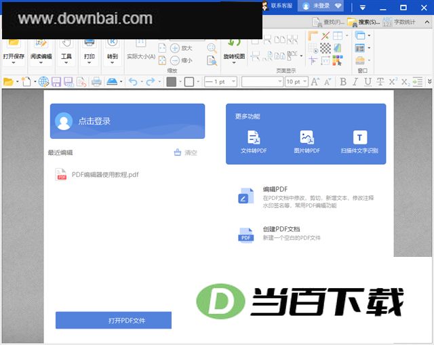This screenshot has width=434, height=345.
Task: Click increase indent icon
Action: [418, 82]
